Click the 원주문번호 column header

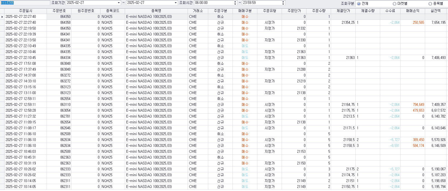86,11
